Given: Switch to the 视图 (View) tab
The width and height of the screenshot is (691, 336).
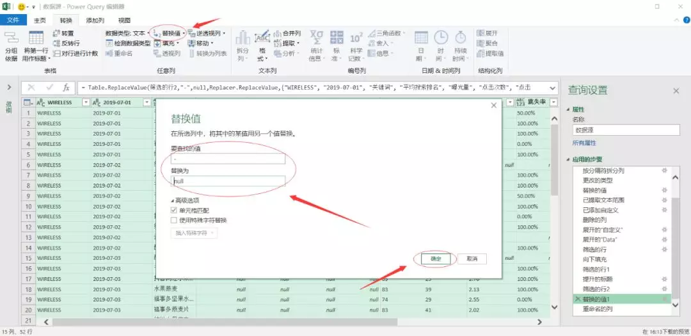Looking at the screenshot, I should pyautogui.click(x=124, y=20).
